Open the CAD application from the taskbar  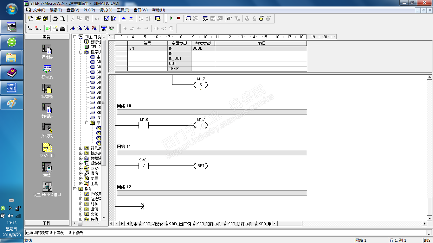click(x=11, y=88)
